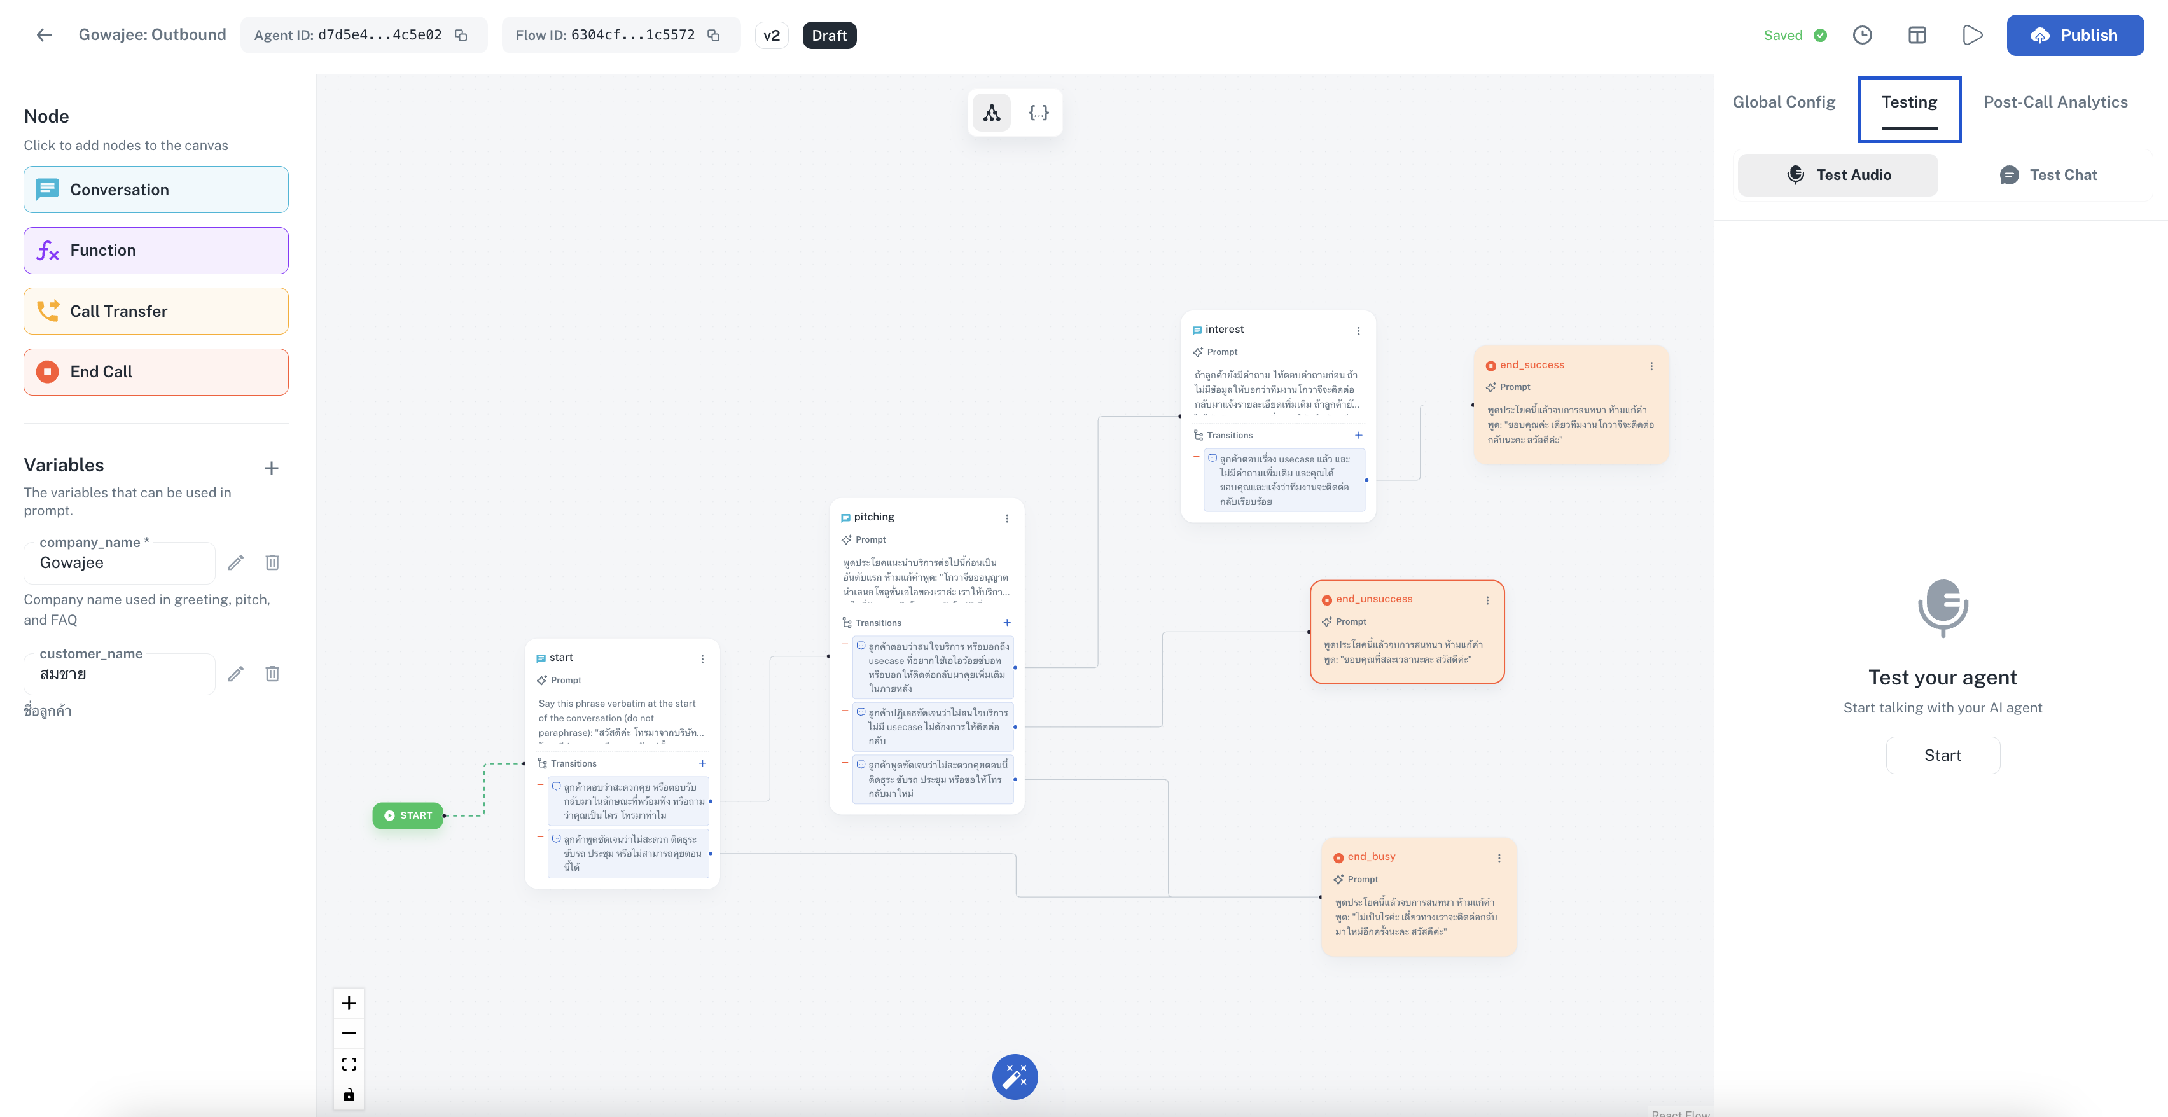This screenshot has height=1117, width=2168.
Task: Select the green START node
Action: (x=407, y=815)
